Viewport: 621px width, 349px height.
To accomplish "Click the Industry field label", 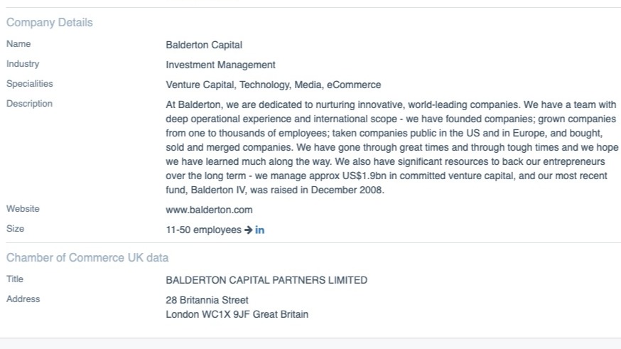I will (x=23, y=64).
